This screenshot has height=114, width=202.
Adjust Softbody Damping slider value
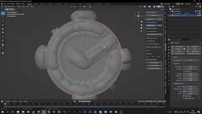tap(190, 86)
